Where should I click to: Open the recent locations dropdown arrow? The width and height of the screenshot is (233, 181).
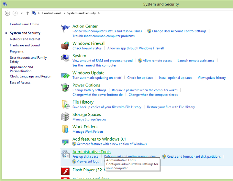tap(22, 13)
